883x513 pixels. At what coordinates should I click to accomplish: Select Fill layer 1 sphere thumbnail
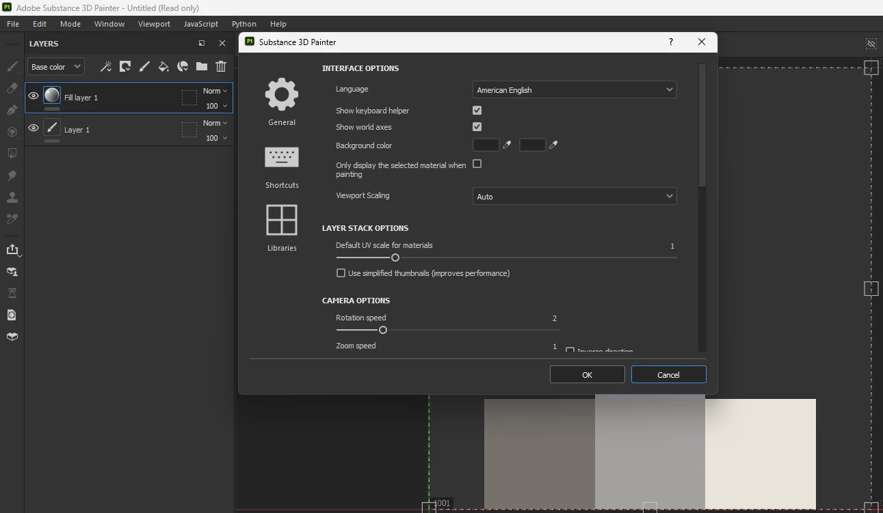52,95
